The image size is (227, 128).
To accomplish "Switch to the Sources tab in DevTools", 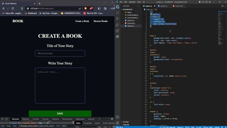I will [45, 119].
